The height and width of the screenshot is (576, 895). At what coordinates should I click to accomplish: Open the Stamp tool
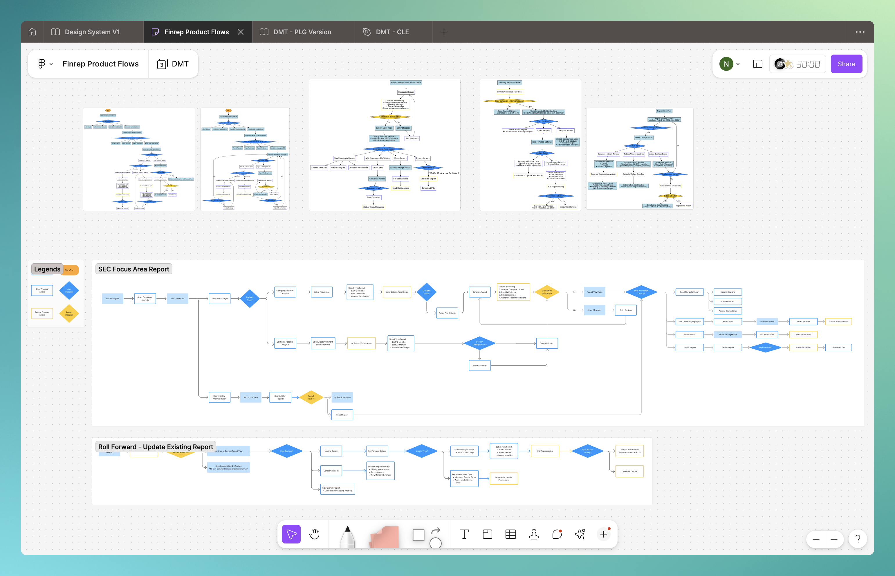pos(534,534)
